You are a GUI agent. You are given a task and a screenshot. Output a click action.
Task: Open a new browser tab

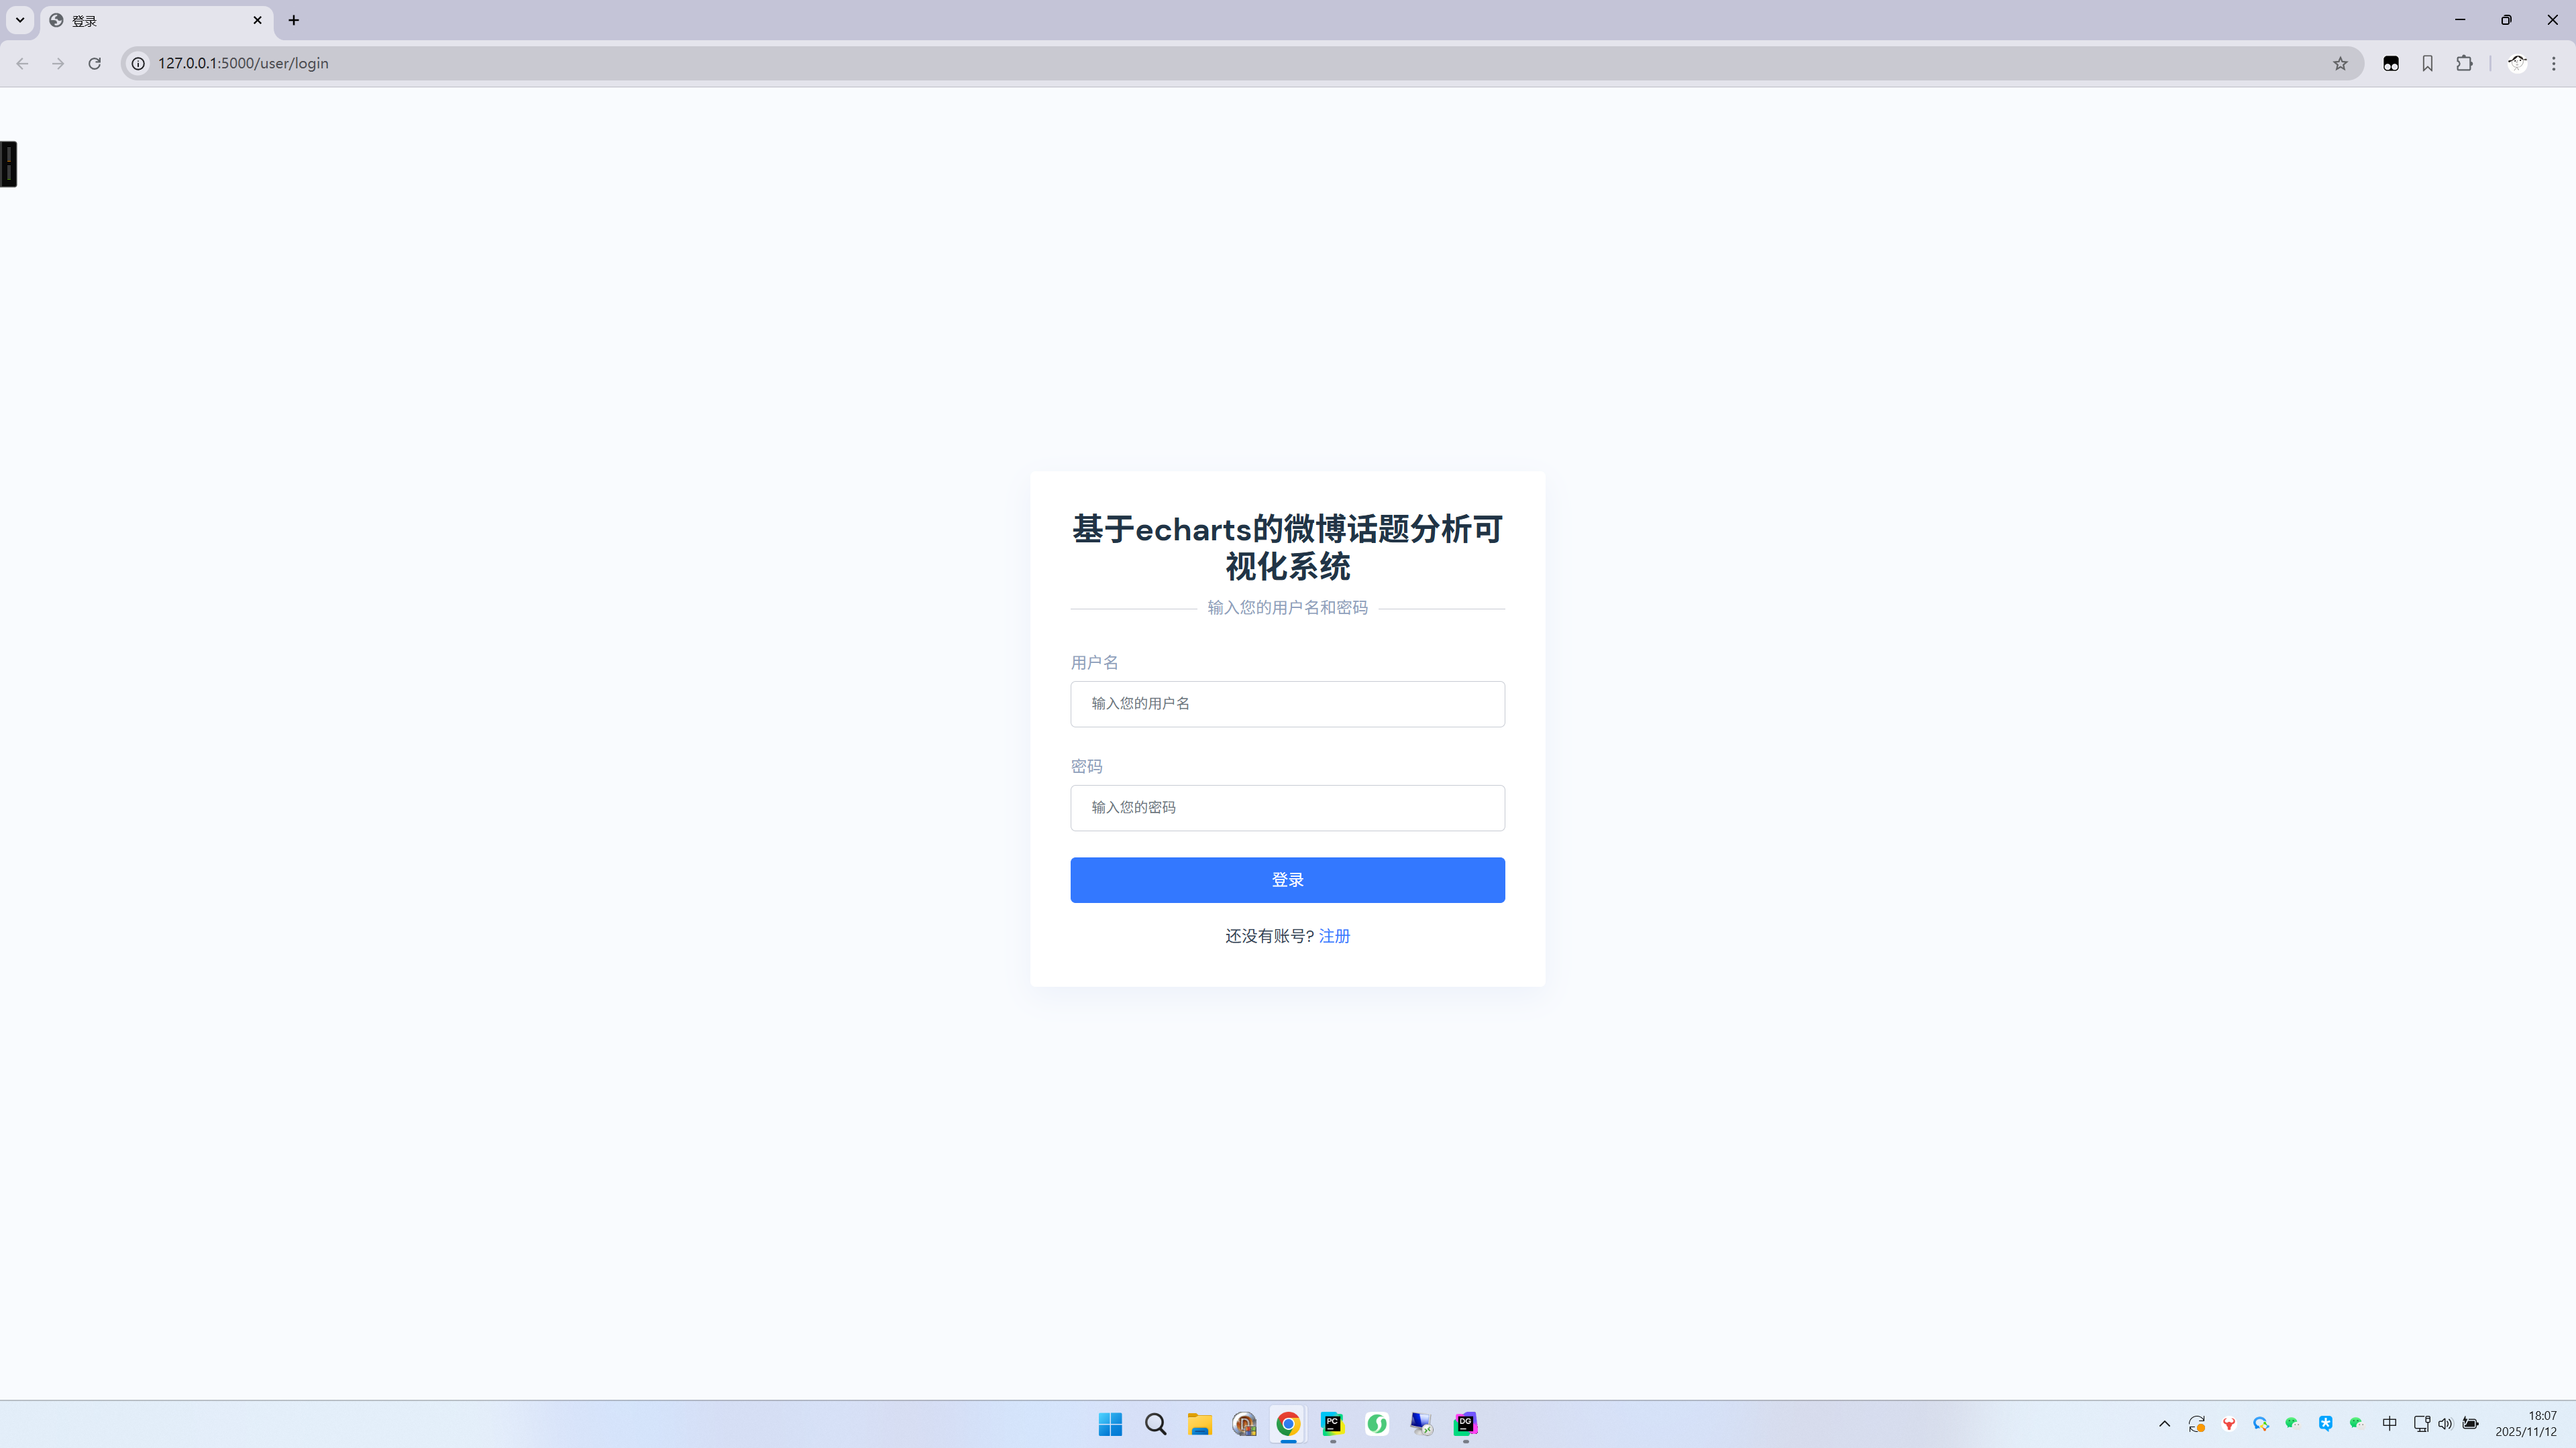(293, 20)
